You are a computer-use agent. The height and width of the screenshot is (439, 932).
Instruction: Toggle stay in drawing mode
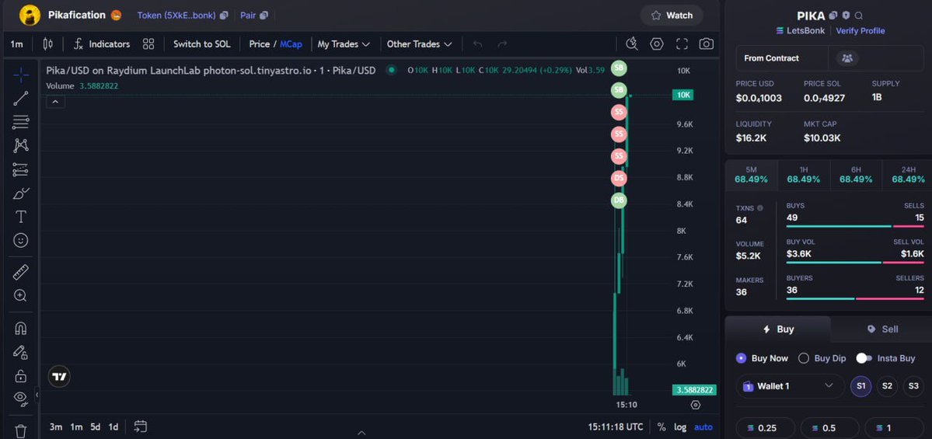coord(21,352)
